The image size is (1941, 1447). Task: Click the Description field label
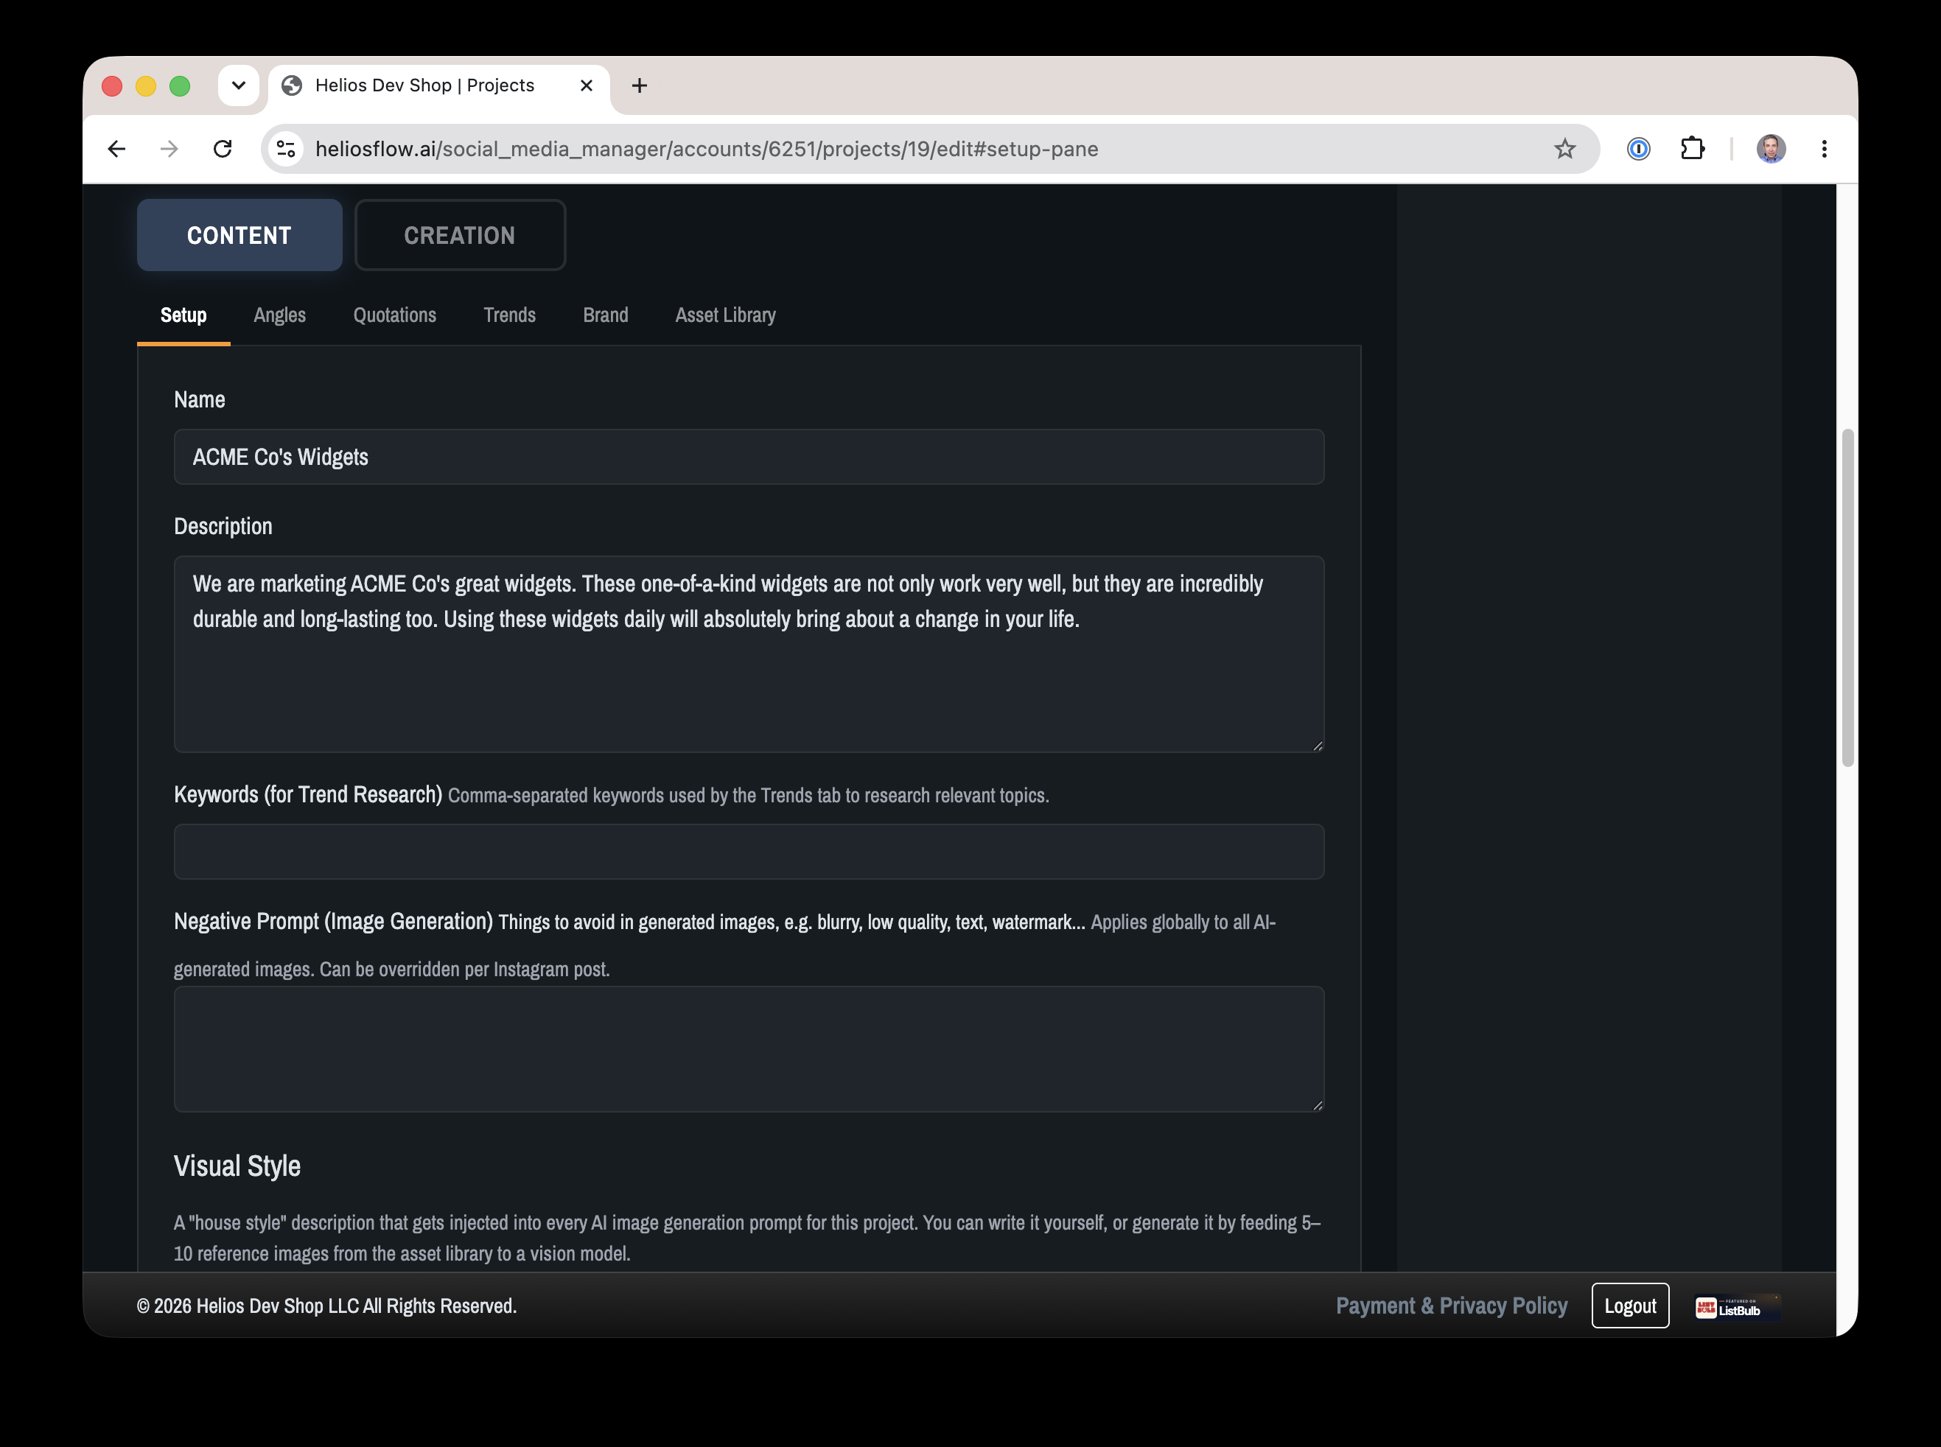click(x=223, y=527)
